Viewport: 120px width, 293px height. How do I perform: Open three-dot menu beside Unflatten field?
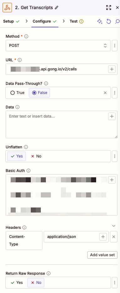point(115,156)
